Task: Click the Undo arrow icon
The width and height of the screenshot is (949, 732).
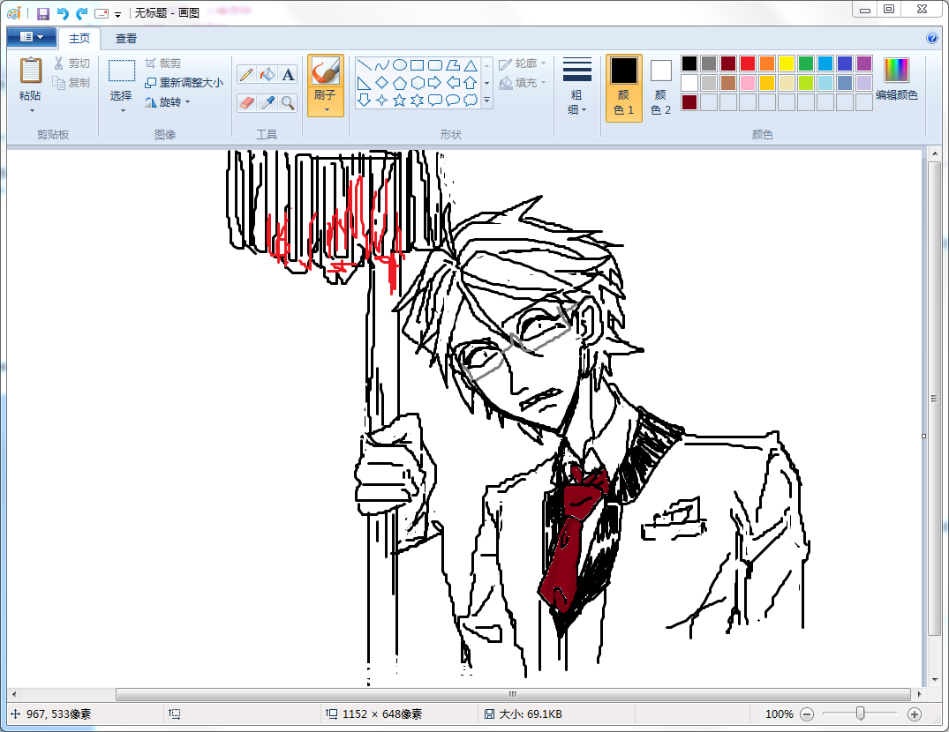Action: point(63,13)
